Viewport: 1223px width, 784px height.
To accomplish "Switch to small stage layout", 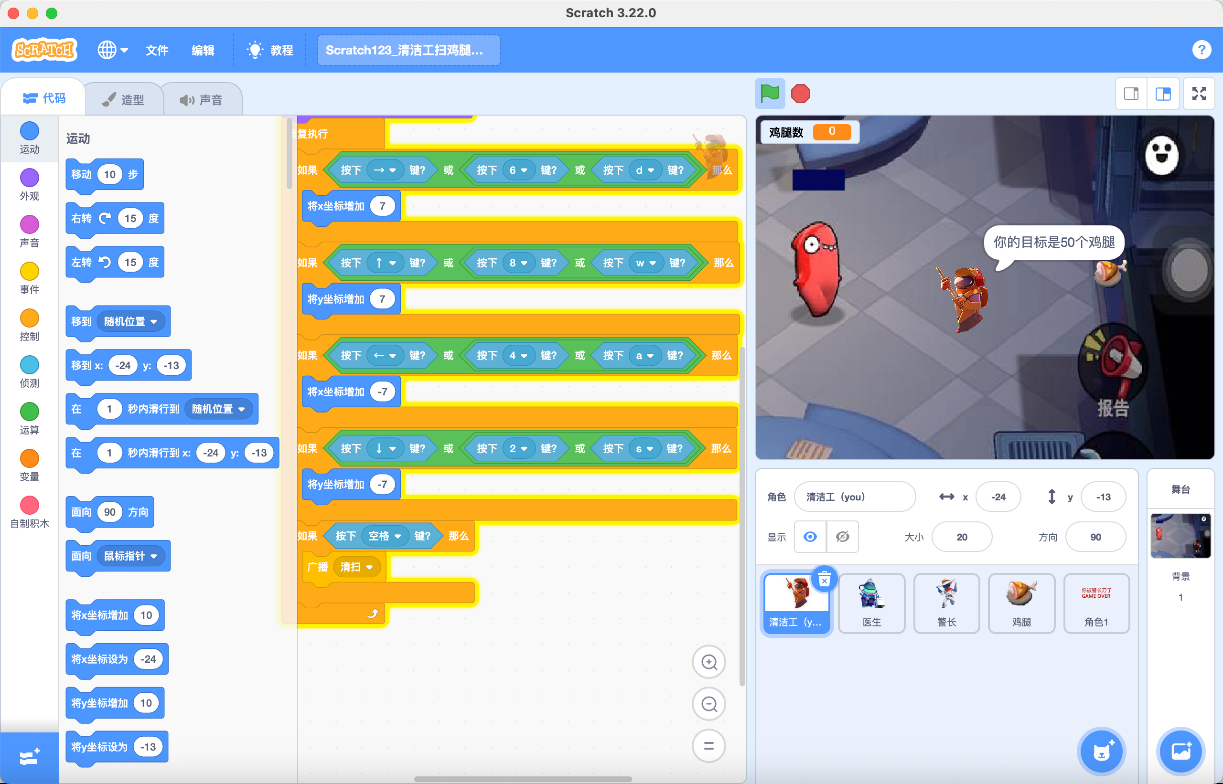I will 1131,94.
